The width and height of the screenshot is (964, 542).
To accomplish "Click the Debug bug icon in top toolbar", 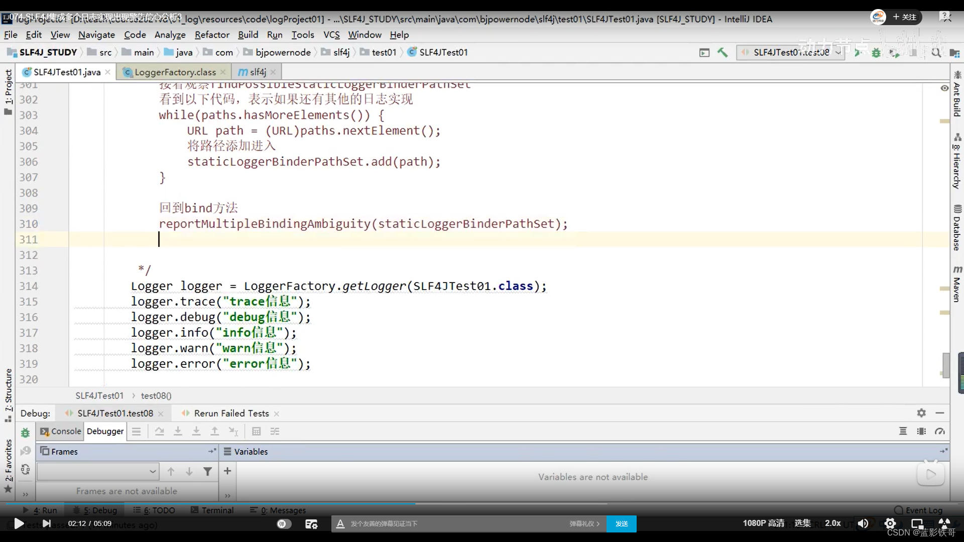I will (876, 53).
